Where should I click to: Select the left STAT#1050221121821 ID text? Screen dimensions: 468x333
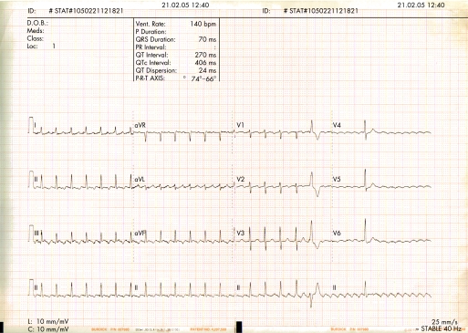[x=86, y=11]
